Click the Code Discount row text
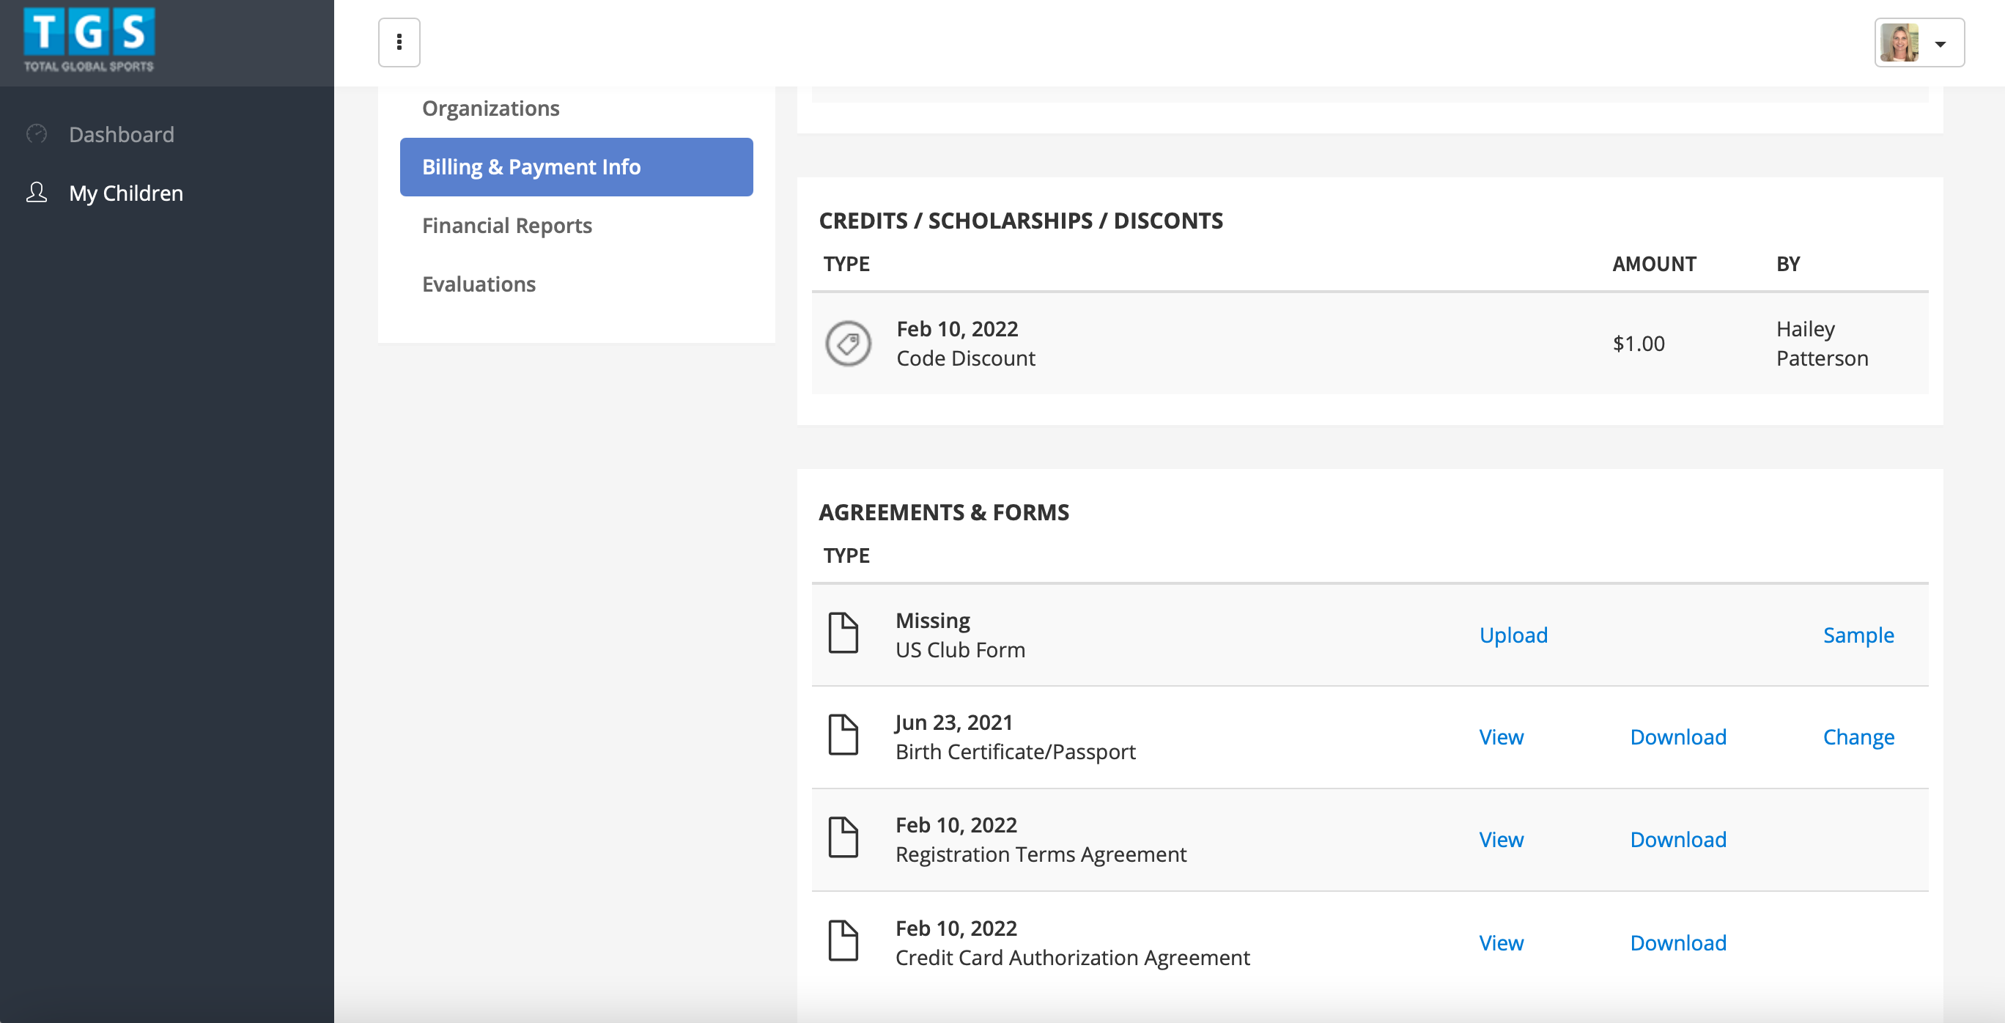This screenshot has width=2005, height=1023. (x=965, y=358)
